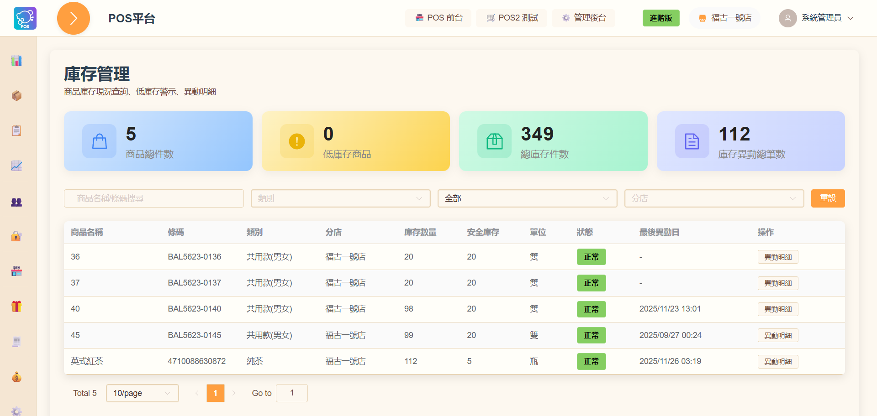Click the gift promotions icon
Viewport: 877px width, 416px height.
(16, 307)
